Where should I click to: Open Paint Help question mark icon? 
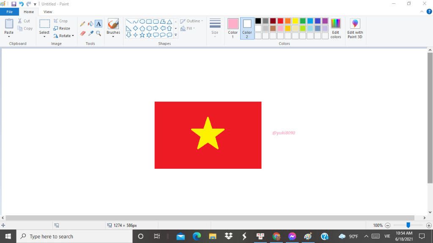pyautogui.click(x=429, y=11)
